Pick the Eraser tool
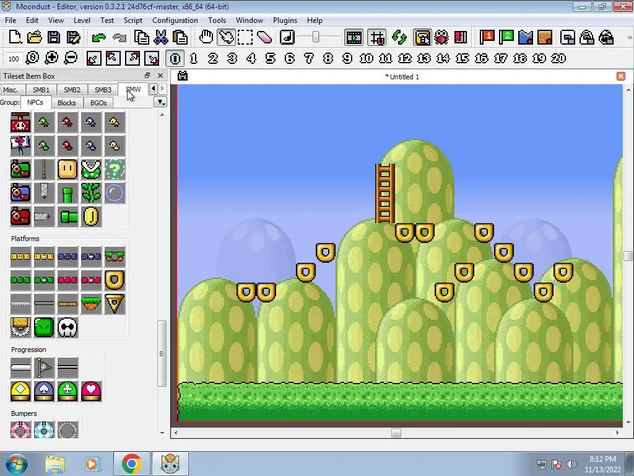The image size is (634, 476). click(264, 37)
